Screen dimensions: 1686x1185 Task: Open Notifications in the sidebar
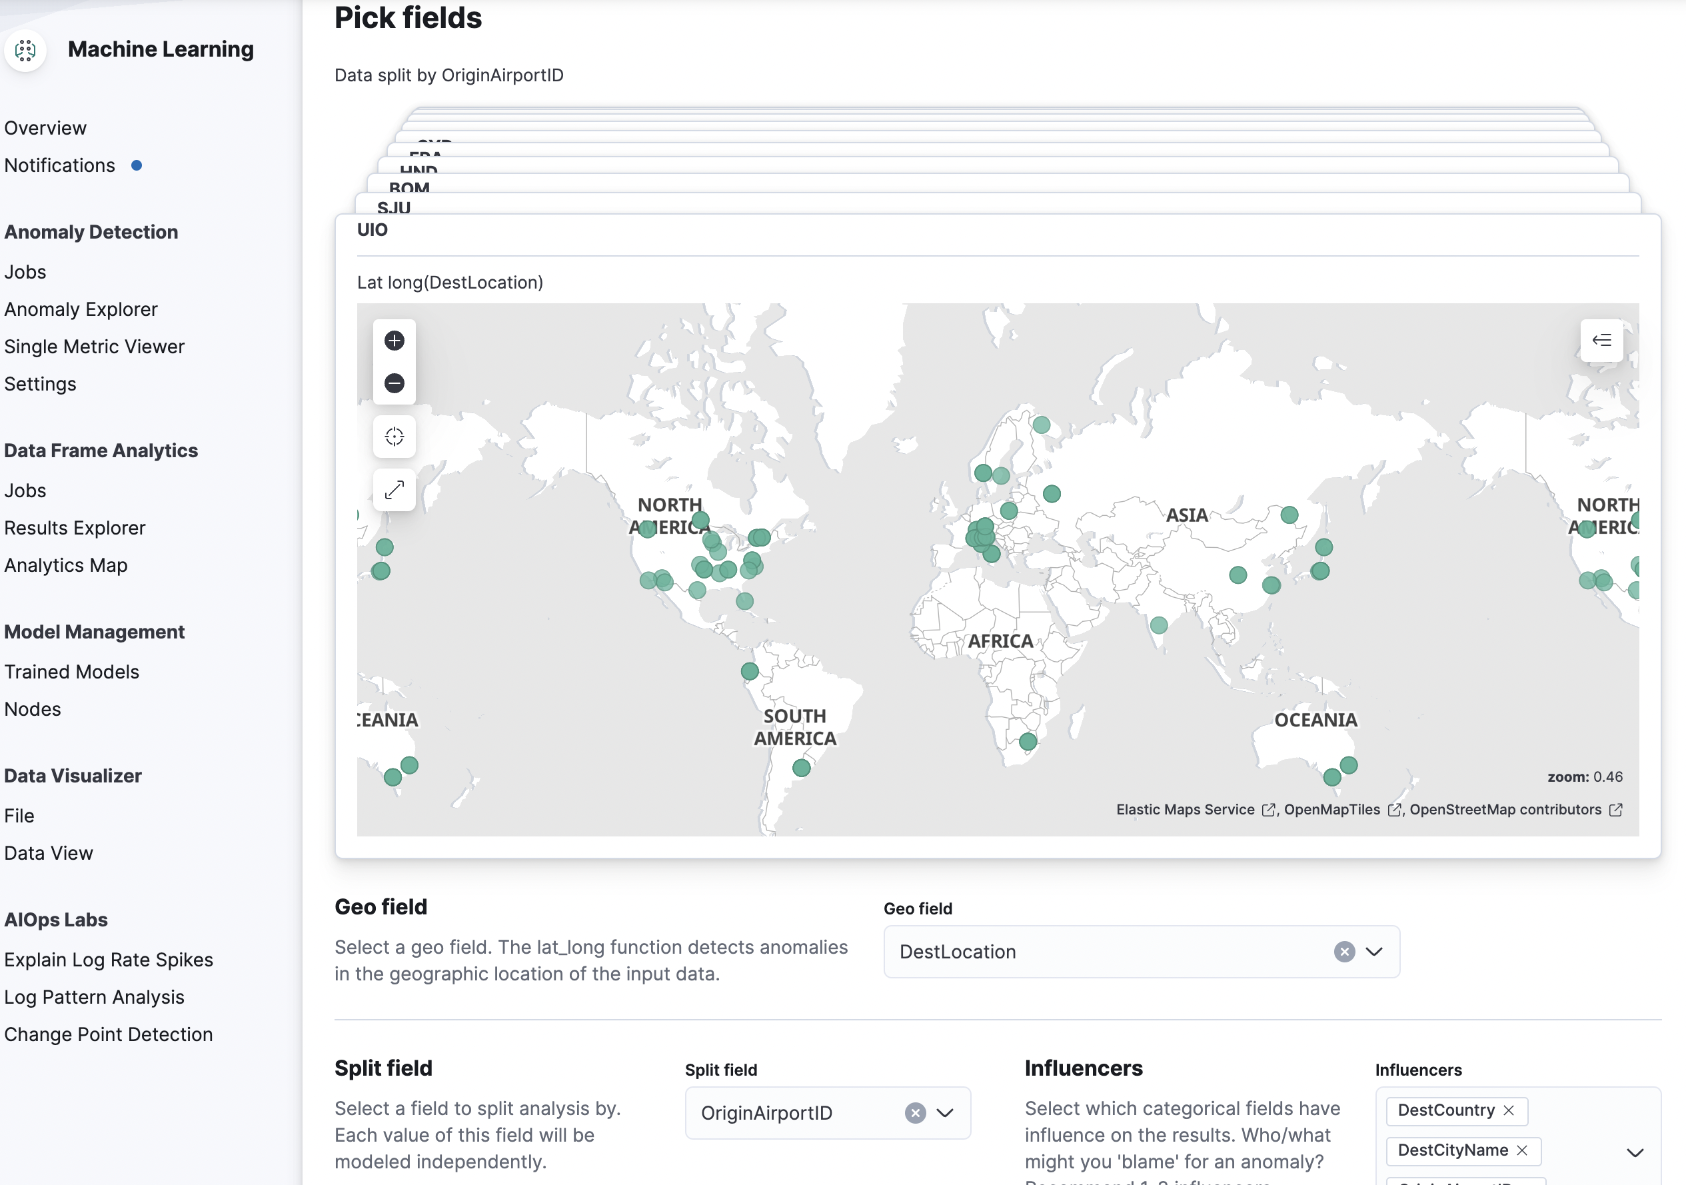click(59, 165)
